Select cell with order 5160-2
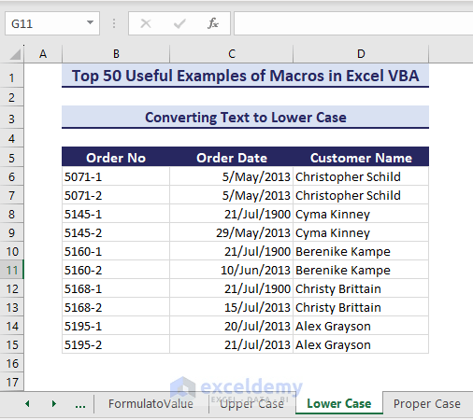 (x=116, y=270)
